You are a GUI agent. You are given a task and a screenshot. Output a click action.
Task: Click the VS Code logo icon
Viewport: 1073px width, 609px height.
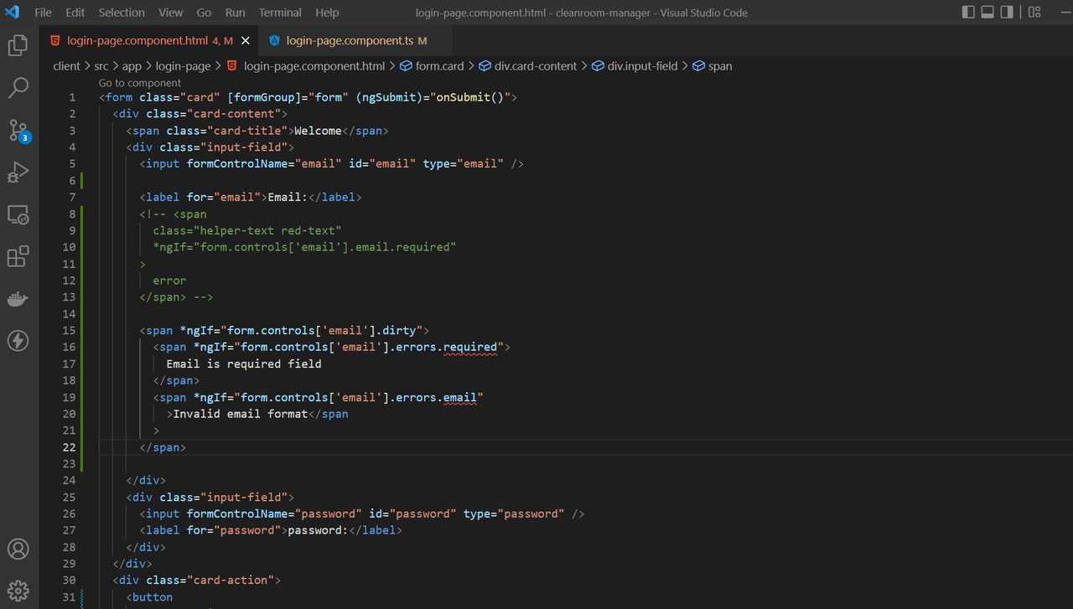(12, 13)
